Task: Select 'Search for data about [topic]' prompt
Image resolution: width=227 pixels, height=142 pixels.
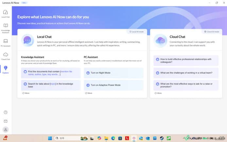Action: [x=51, y=85]
